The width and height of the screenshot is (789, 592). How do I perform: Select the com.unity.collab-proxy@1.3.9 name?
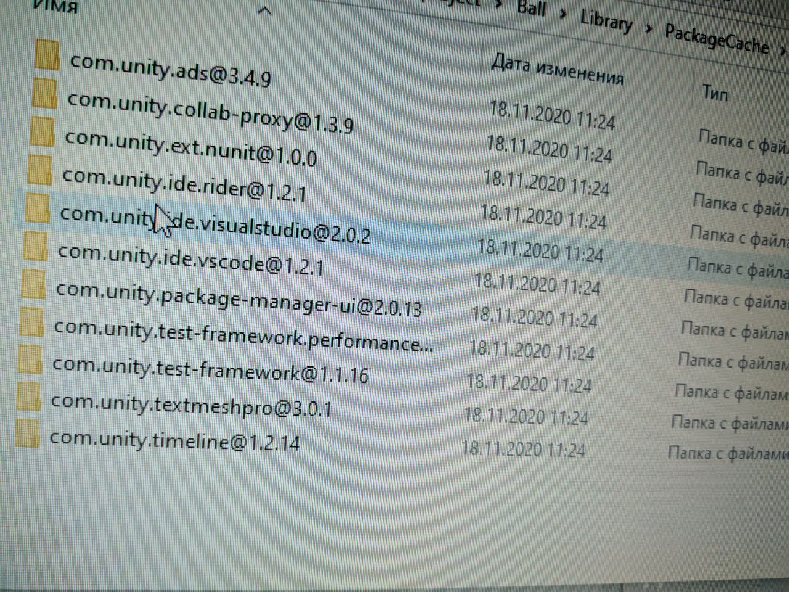tap(210, 112)
